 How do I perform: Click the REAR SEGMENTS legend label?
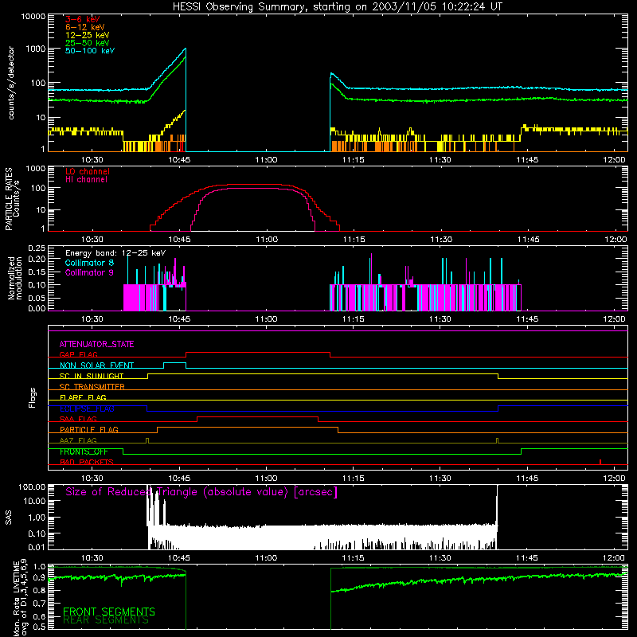pyautogui.click(x=106, y=620)
